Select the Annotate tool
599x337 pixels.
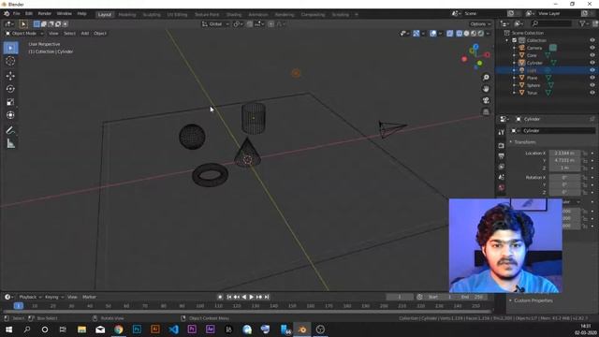click(x=10, y=130)
